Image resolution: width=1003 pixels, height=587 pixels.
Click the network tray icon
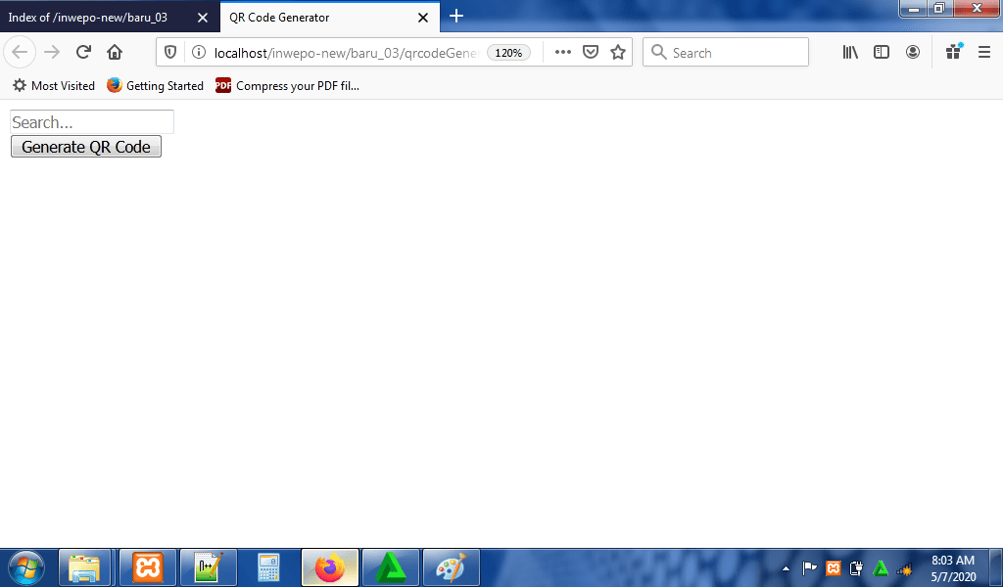(x=904, y=568)
